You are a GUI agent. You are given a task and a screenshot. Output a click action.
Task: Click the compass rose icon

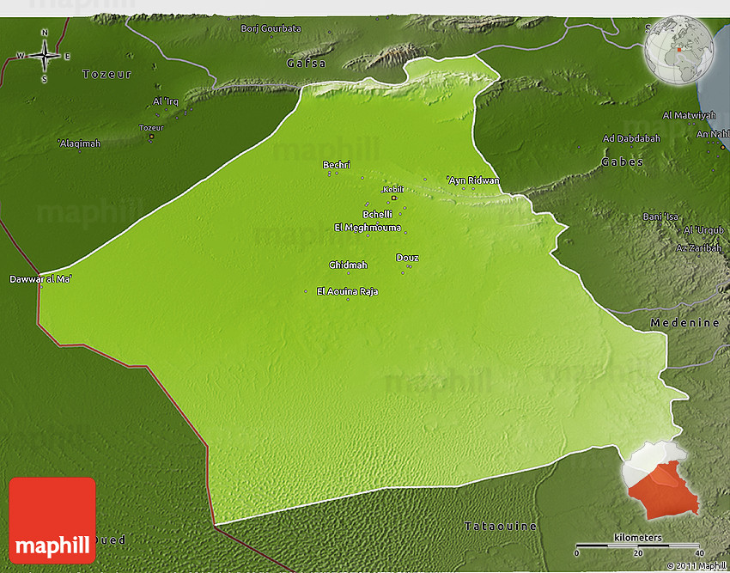[x=44, y=56]
